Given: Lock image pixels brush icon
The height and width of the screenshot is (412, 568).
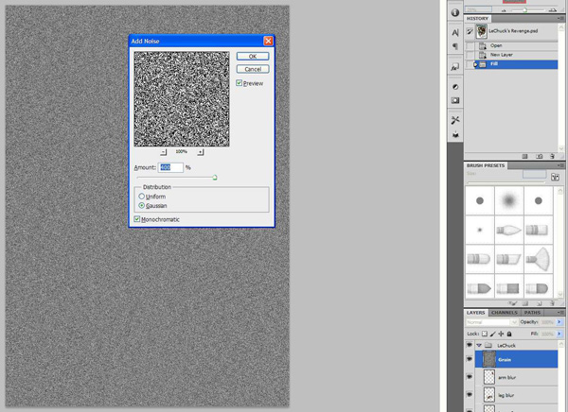Looking at the screenshot, I should pos(492,334).
